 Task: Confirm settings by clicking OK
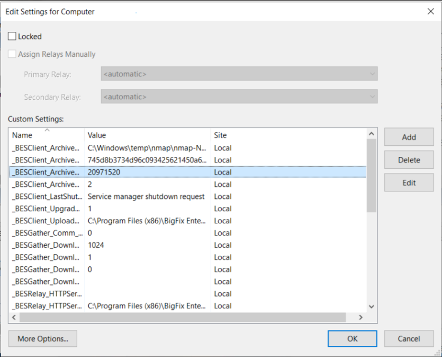pos(352,338)
